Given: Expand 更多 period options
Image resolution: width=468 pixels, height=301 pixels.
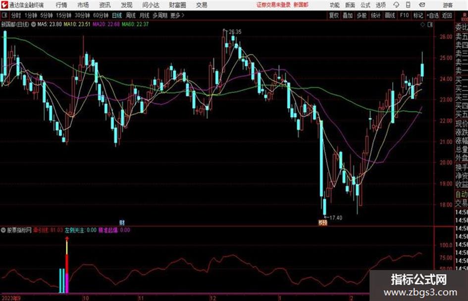Looking at the screenshot, I should click(x=177, y=15).
